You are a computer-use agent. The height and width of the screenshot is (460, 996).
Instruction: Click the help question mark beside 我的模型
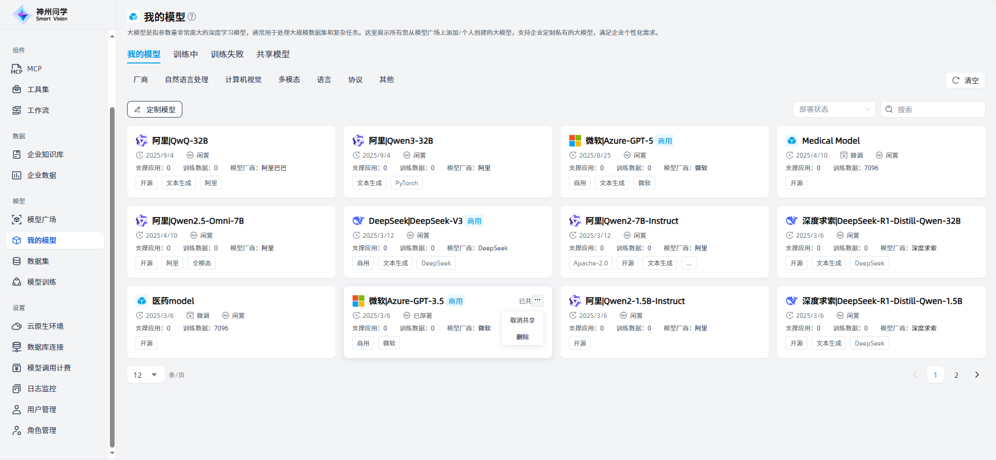[192, 17]
